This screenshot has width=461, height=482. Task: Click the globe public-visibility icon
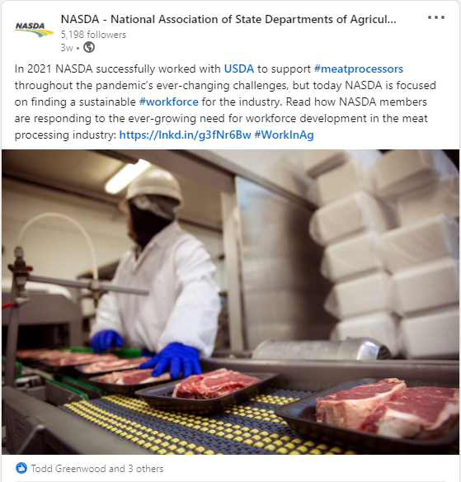[x=89, y=48]
